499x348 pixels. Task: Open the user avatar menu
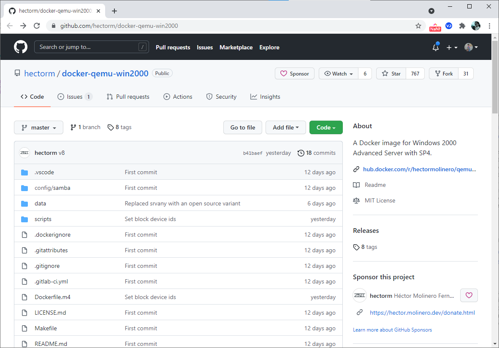(471, 47)
